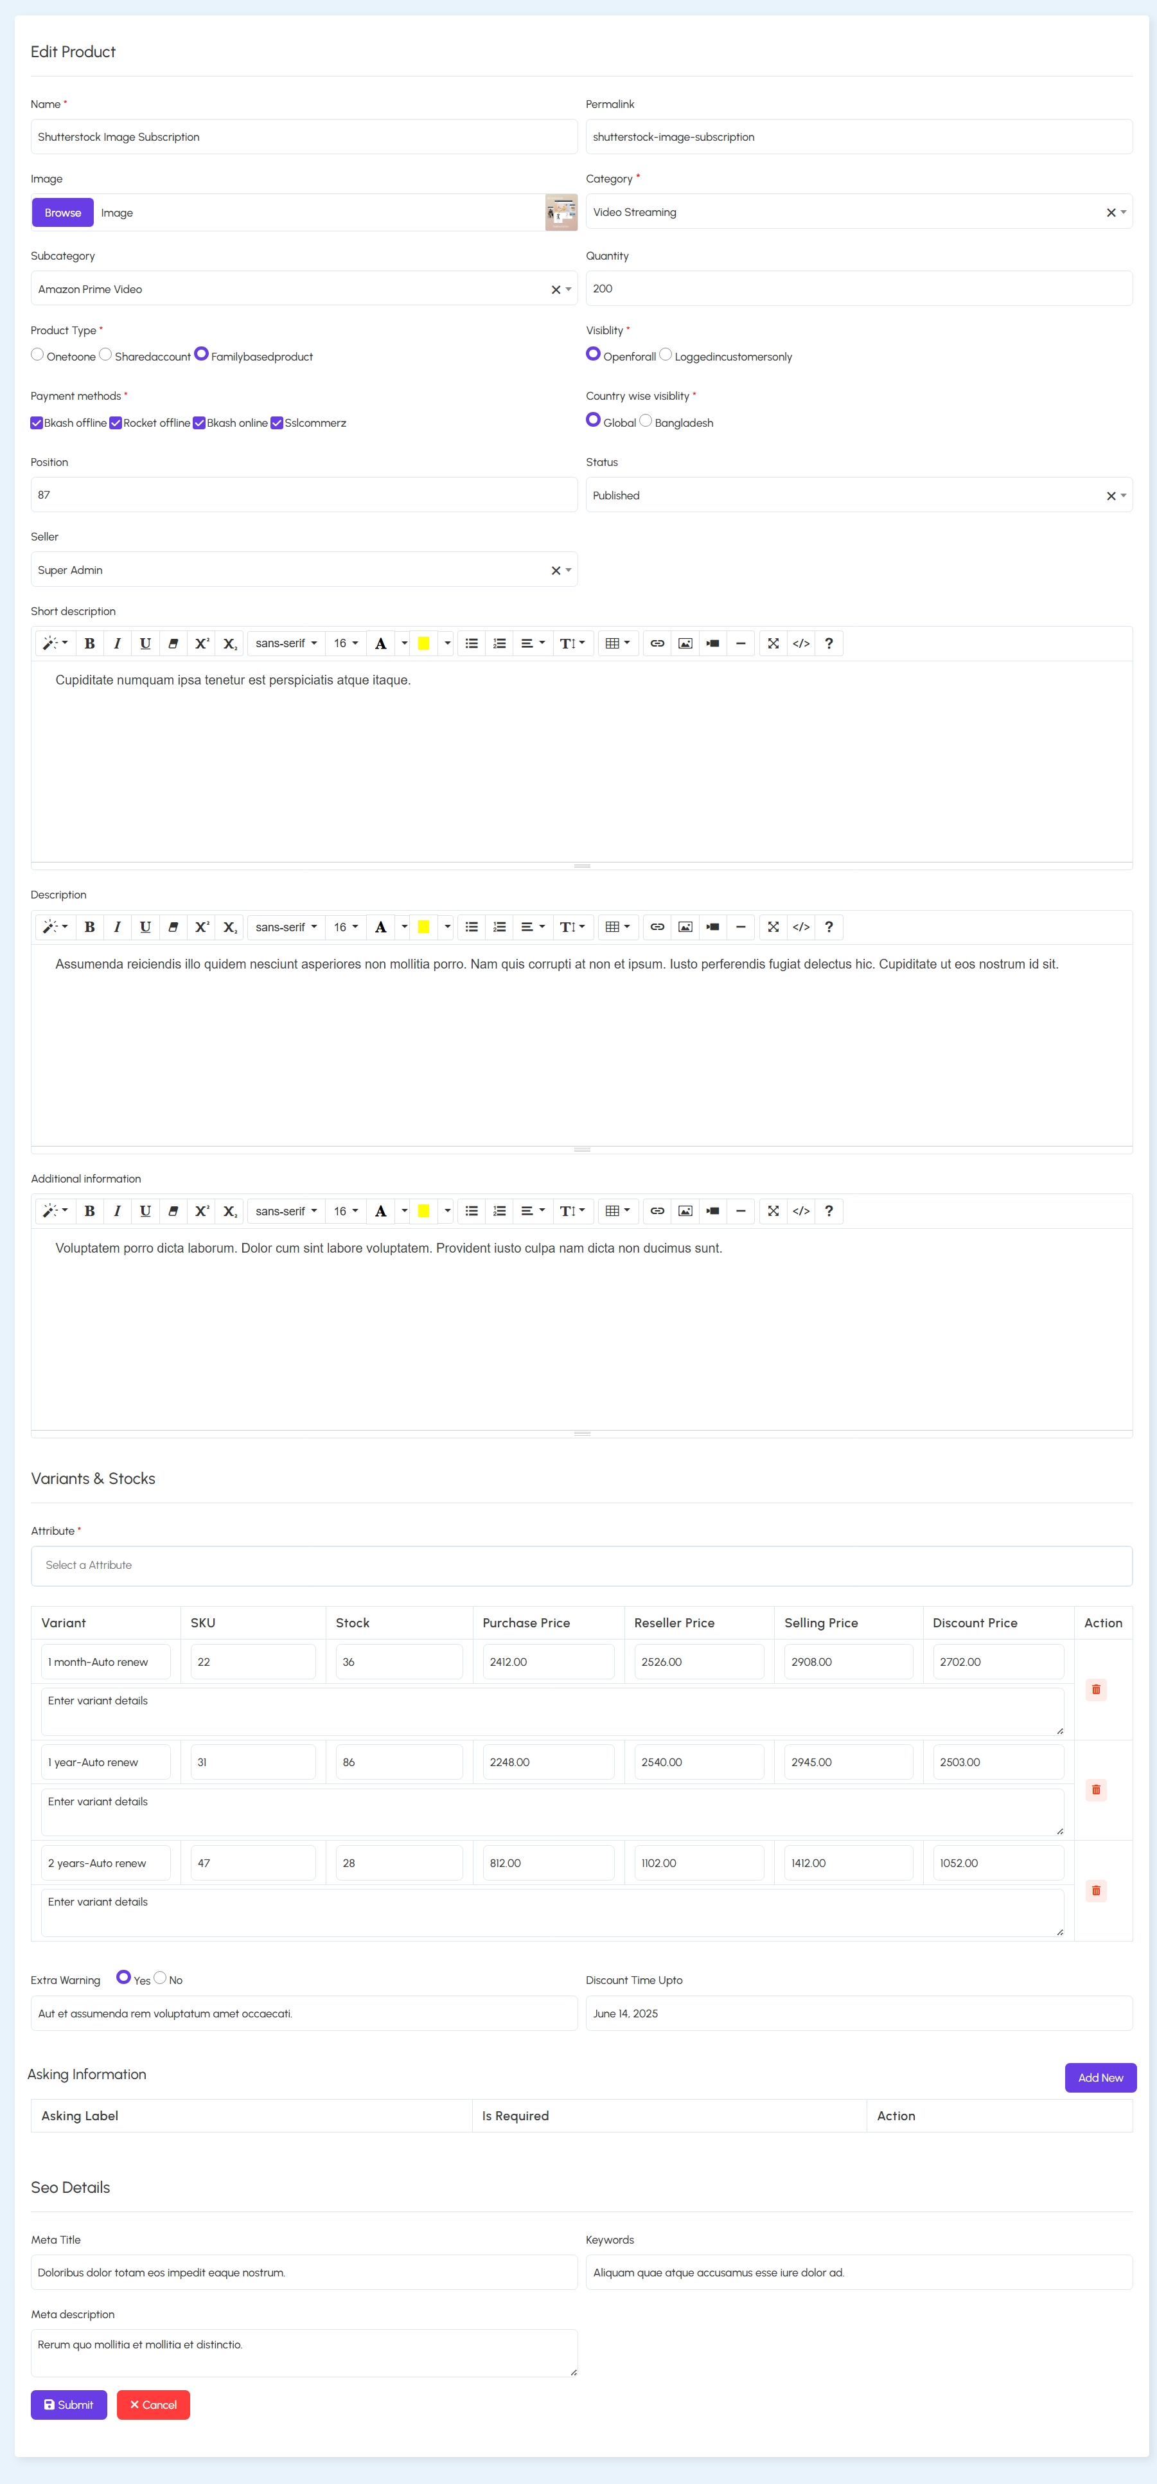
Task: Uncheck Bkash offline payment method
Action: pos(37,422)
